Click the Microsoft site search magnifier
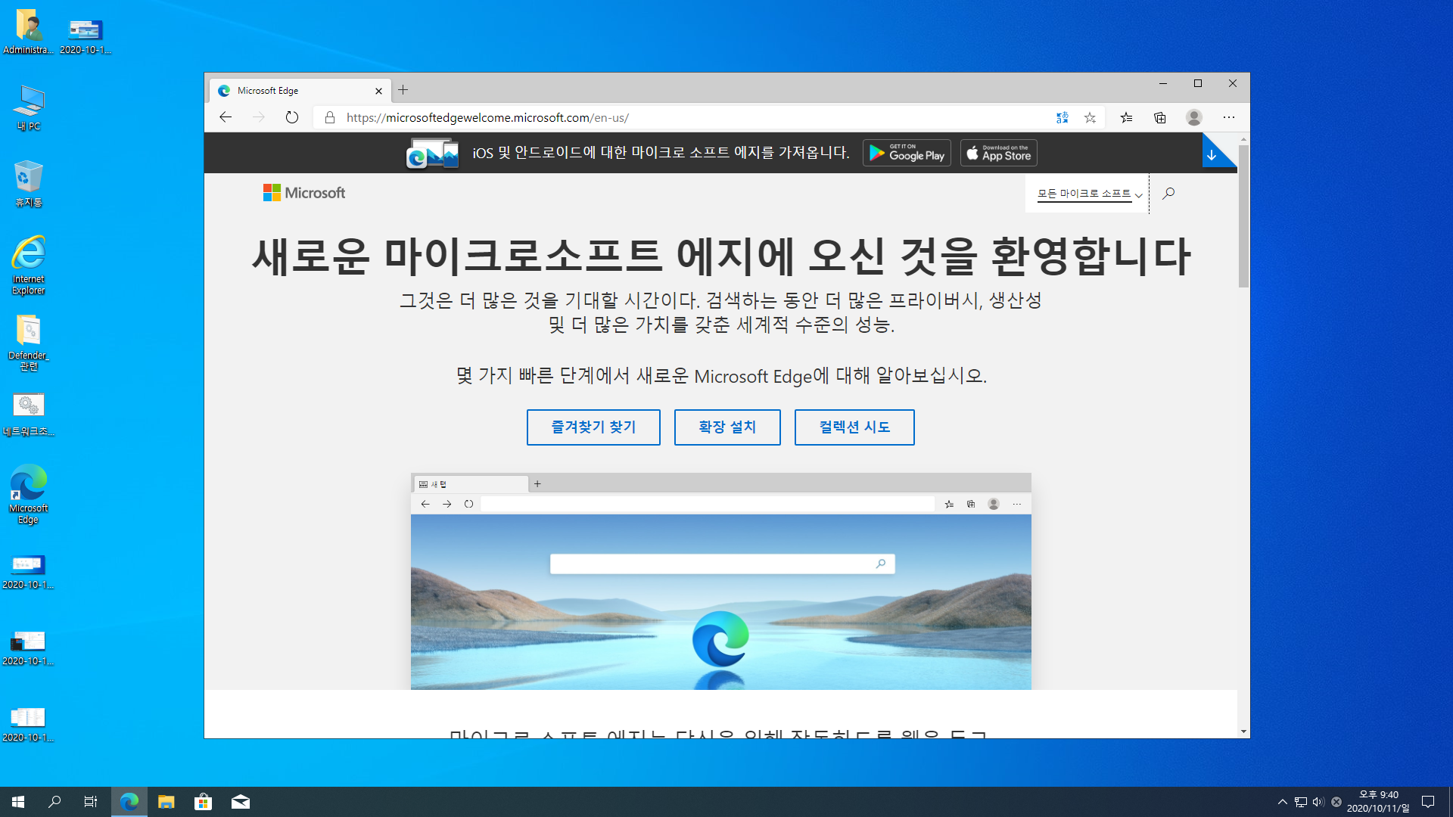Viewport: 1453px width, 817px height. (x=1168, y=194)
